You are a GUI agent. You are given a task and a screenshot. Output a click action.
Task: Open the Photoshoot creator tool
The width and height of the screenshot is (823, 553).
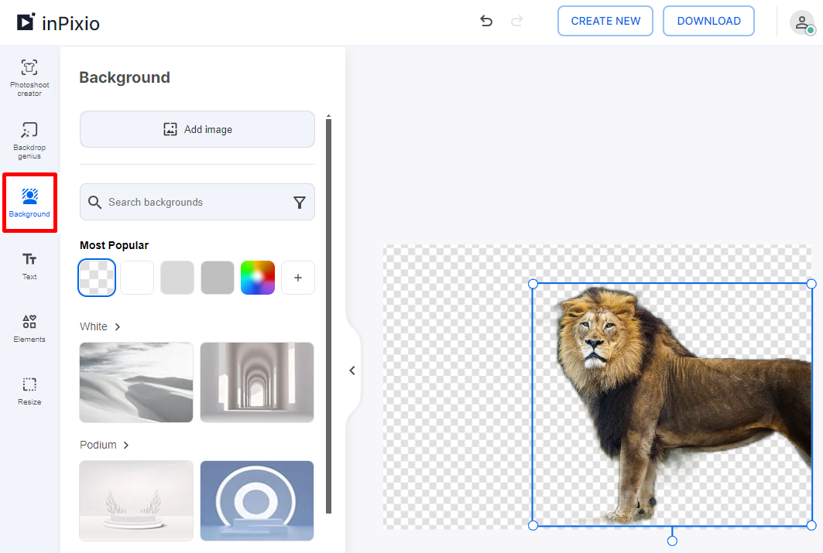pyautogui.click(x=29, y=77)
